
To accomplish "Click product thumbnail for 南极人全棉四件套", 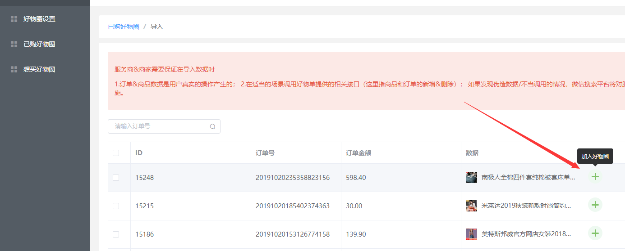I will click(x=471, y=177).
